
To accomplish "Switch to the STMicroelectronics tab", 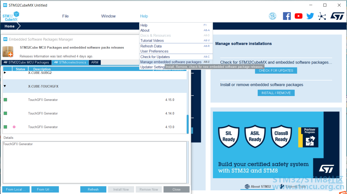I will 70,62.
